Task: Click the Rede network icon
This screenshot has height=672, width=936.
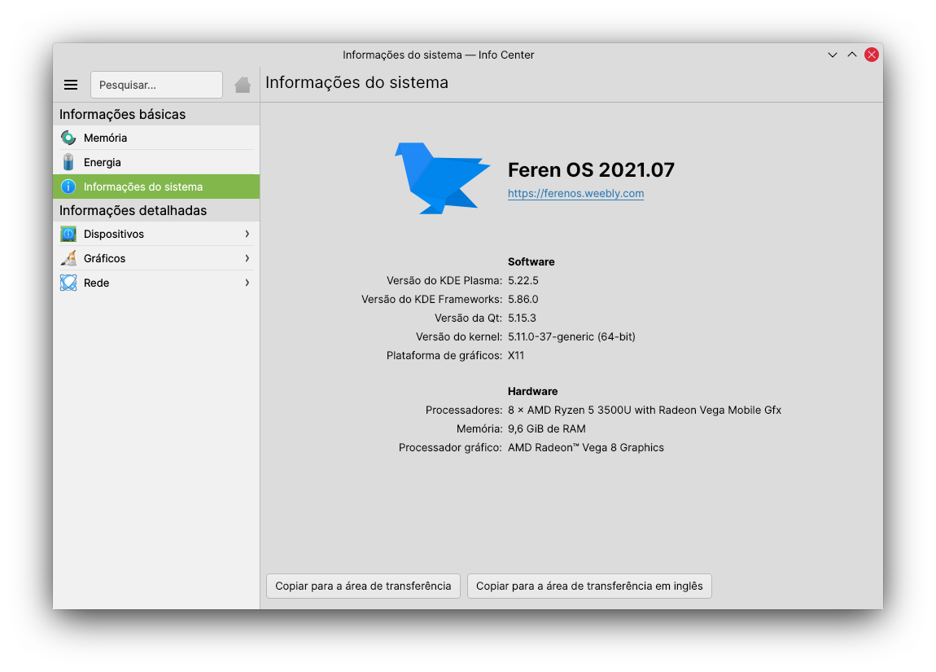Action: [x=68, y=283]
